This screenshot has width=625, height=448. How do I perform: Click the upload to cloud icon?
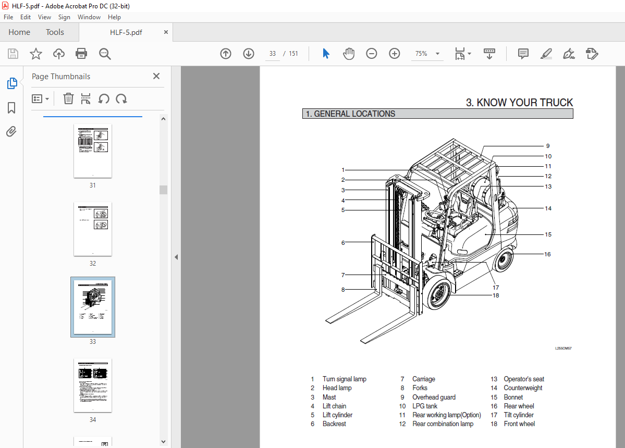click(x=58, y=54)
